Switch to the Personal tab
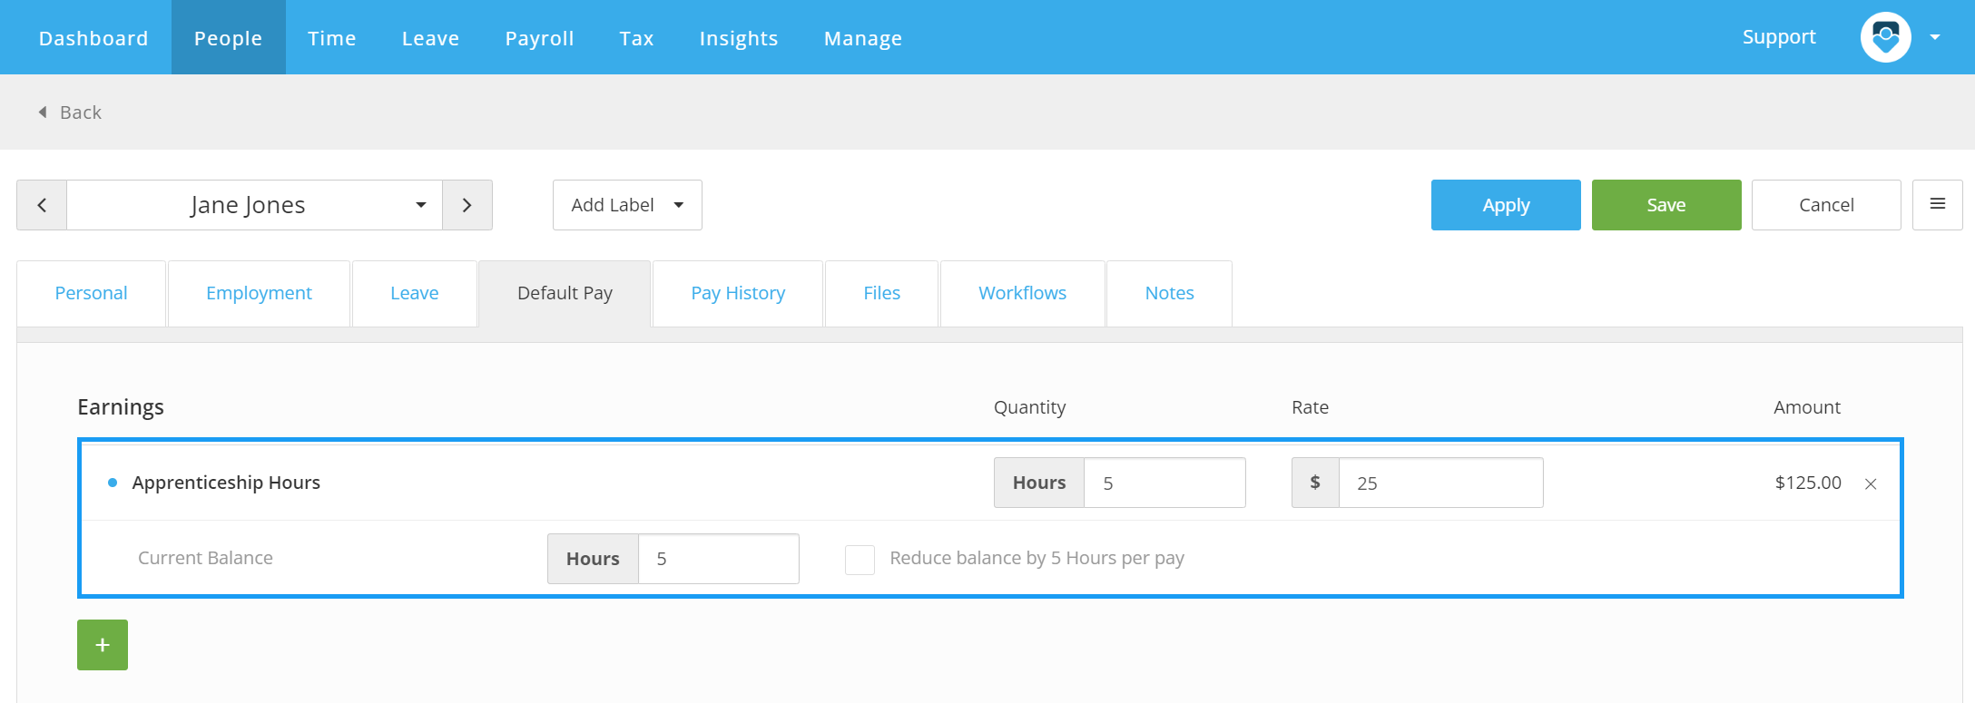 [91, 293]
